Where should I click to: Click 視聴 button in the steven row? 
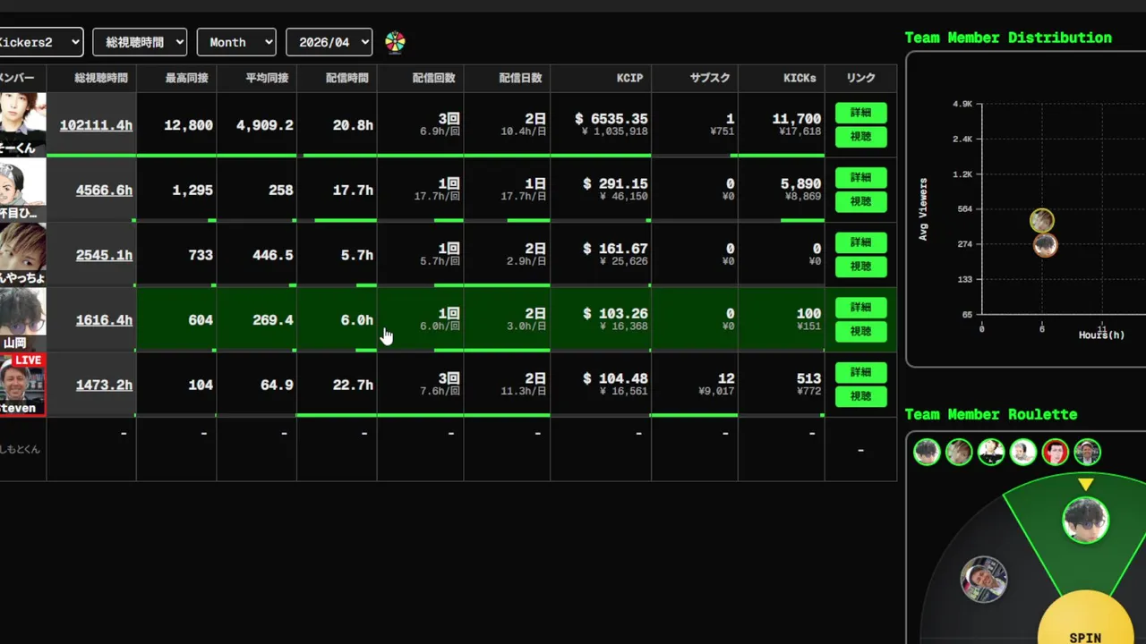[860, 396]
